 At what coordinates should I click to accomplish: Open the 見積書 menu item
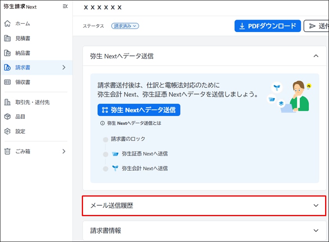(x=36, y=38)
